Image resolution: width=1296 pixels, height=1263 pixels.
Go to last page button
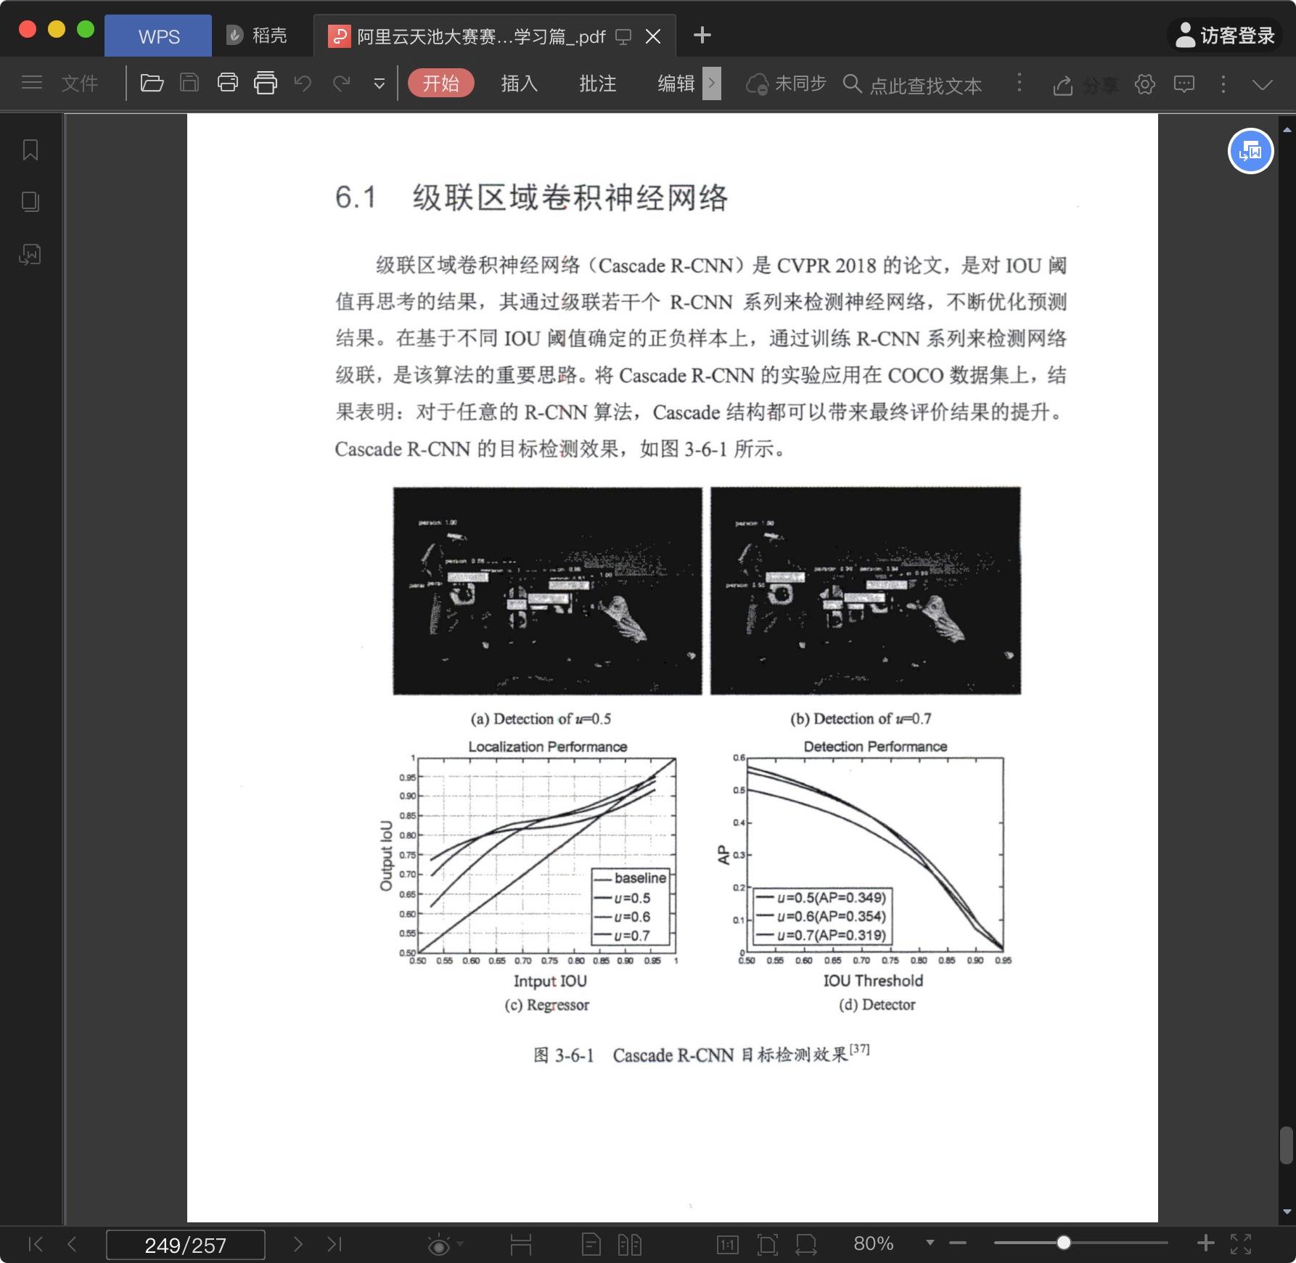pos(334,1244)
